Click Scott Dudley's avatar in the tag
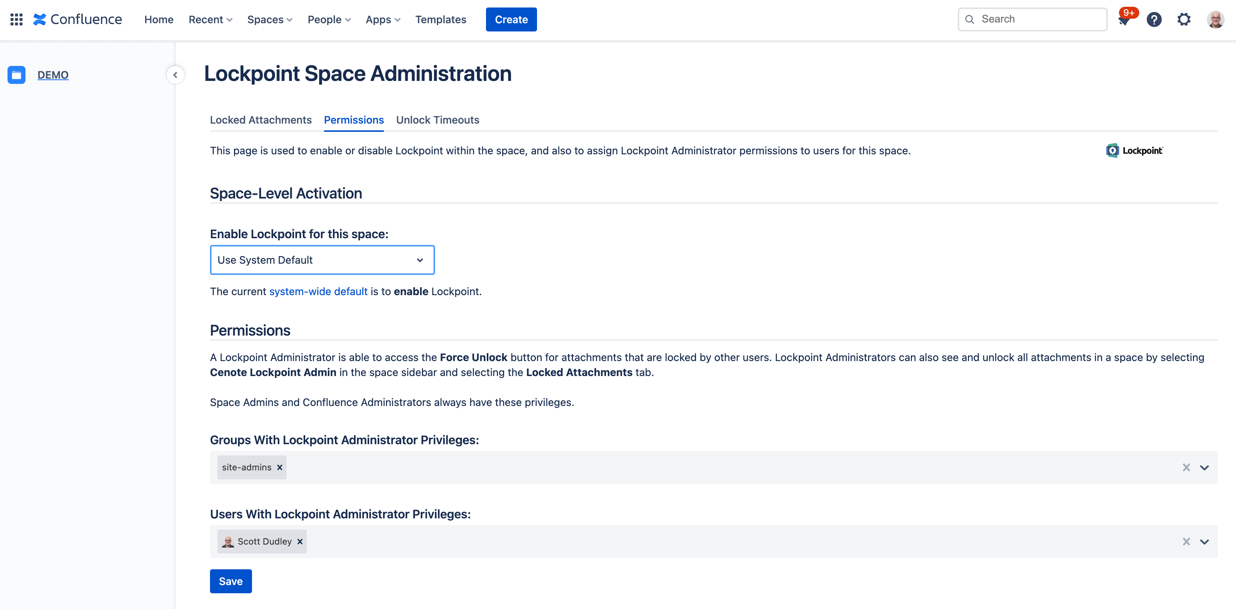The height and width of the screenshot is (609, 1236). pos(228,542)
